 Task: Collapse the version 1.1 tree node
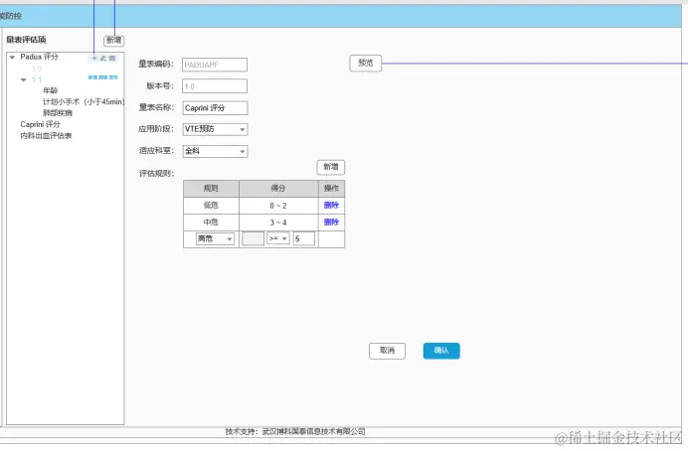click(x=24, y=79)
